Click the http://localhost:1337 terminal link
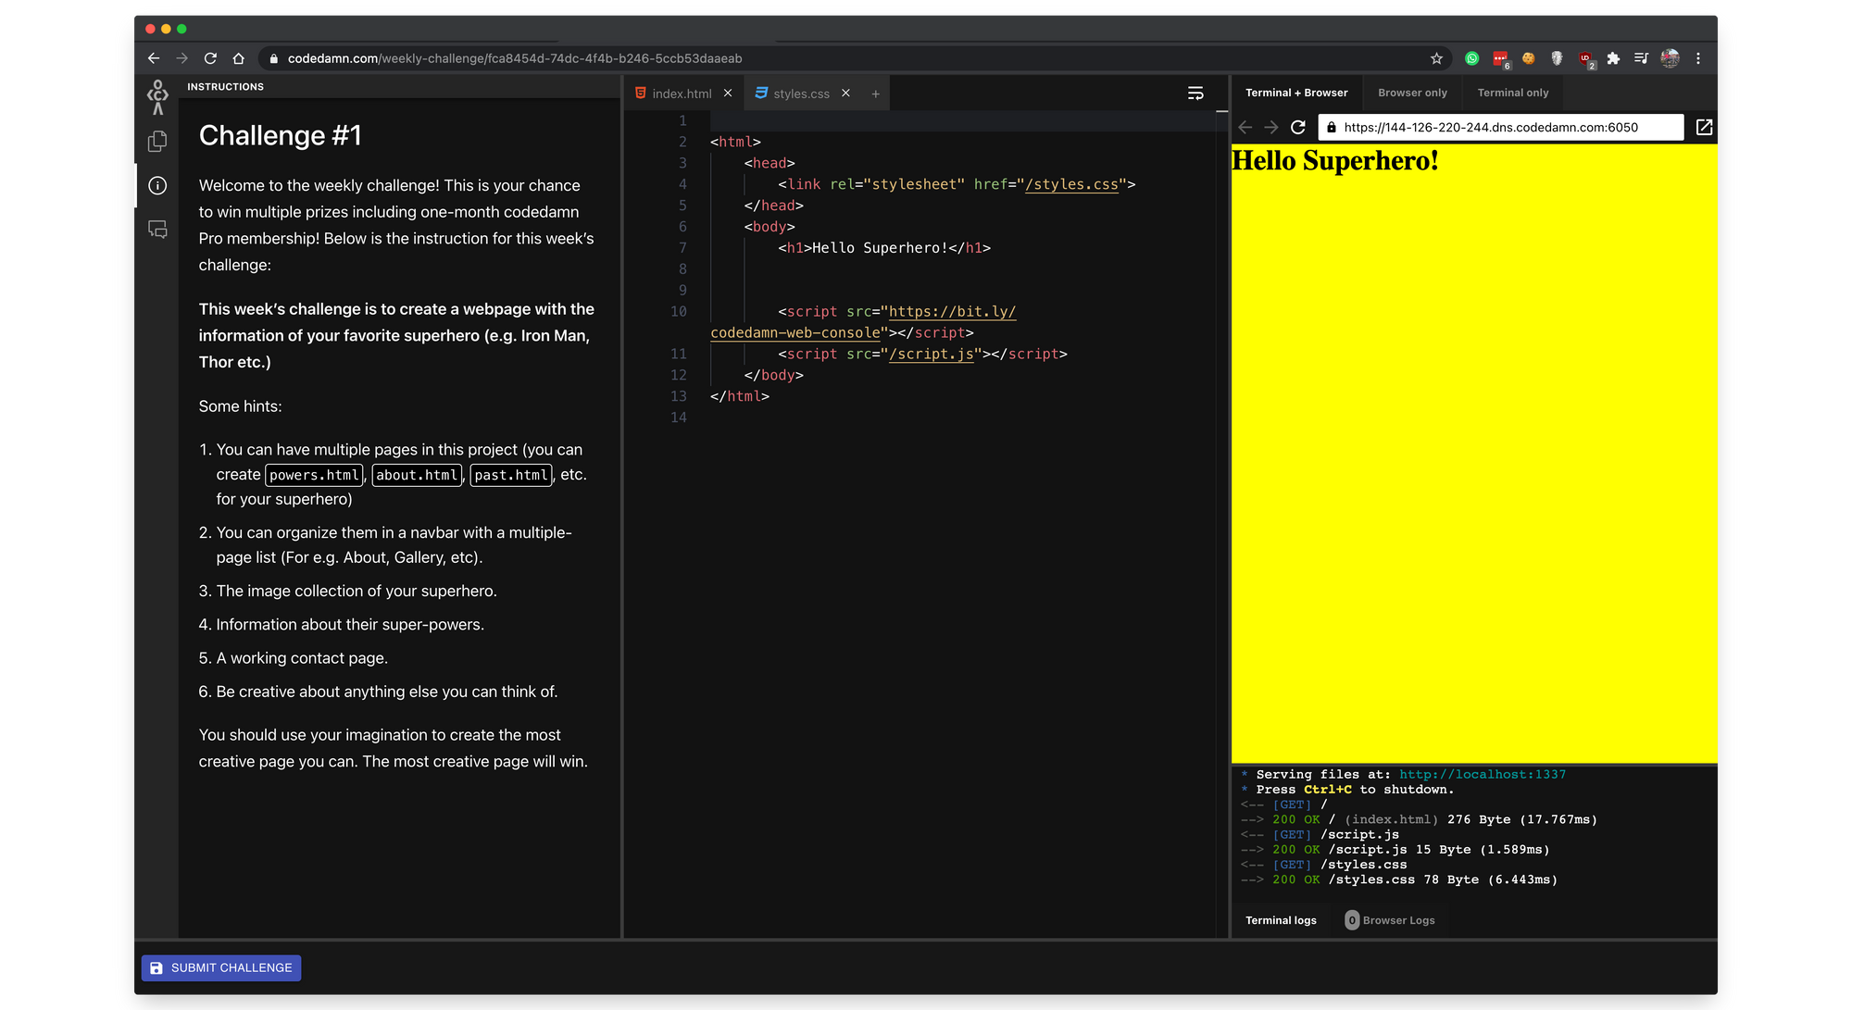 point(1482,774)
